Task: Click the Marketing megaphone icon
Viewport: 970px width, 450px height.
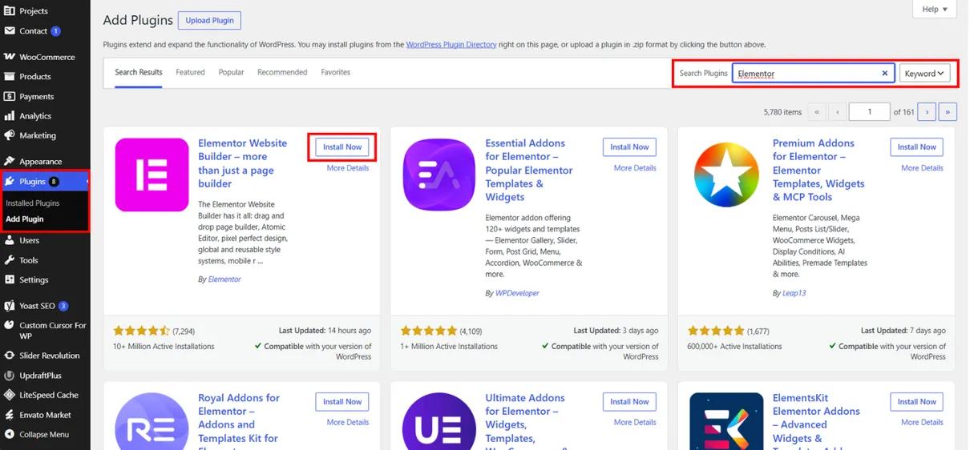Action: [x=10, y=135]
